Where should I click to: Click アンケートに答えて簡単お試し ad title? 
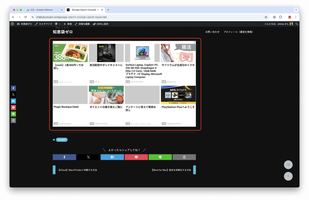[141, 108]
